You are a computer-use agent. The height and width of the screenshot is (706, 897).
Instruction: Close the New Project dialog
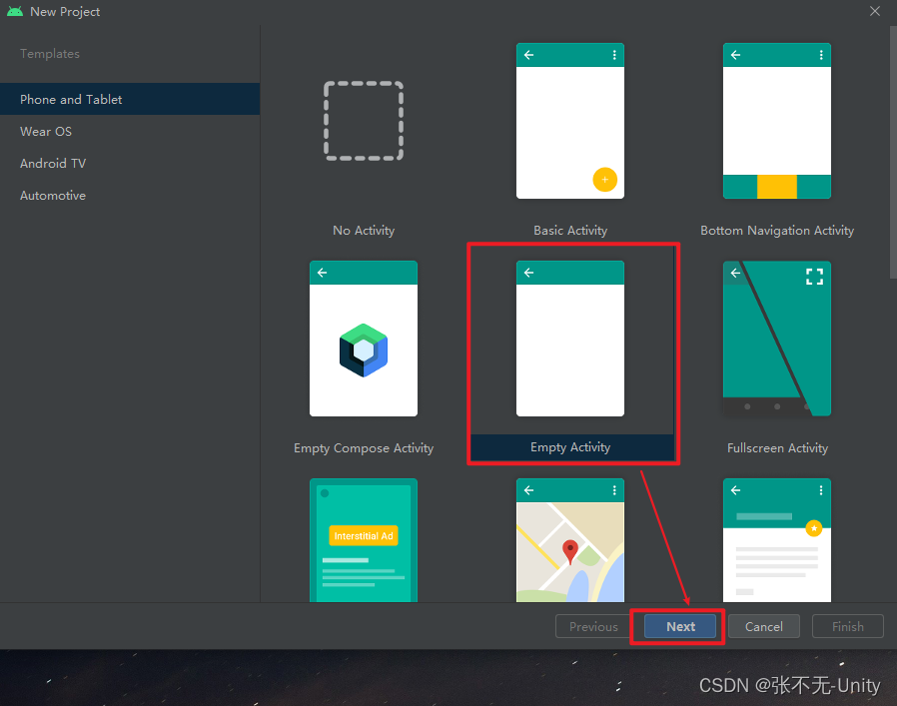[x=875, y=11]
